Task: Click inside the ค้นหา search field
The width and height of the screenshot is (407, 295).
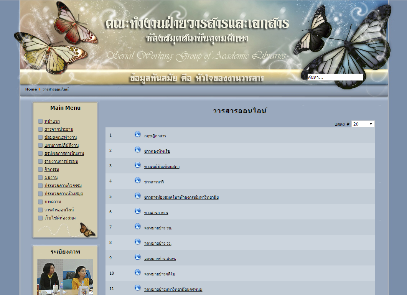Action: point(336,77)
